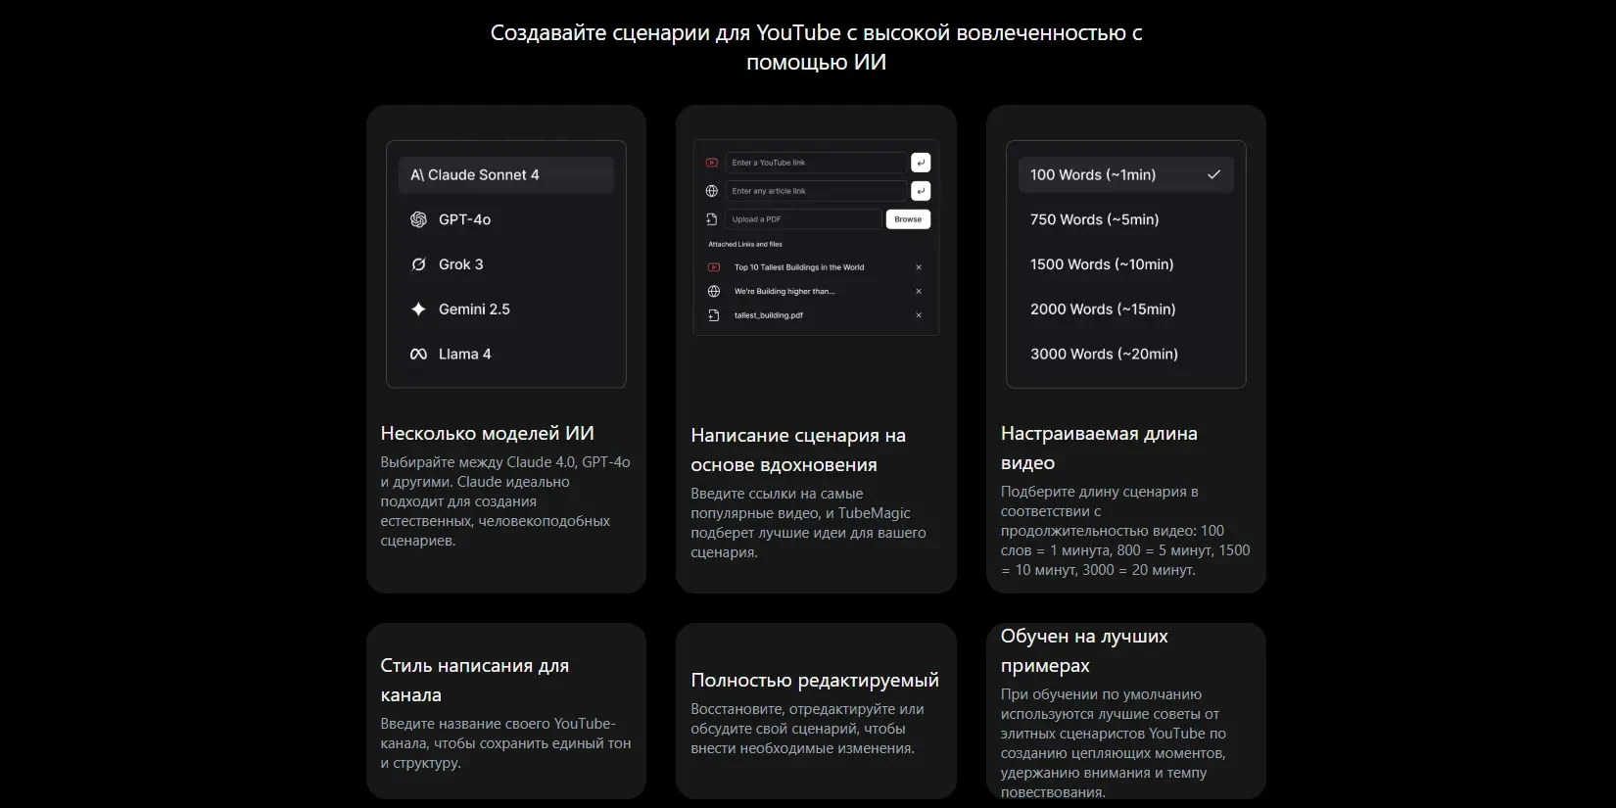
Task: Click the 'Полностью редактируемый' heading
Action: coord(815,680)
